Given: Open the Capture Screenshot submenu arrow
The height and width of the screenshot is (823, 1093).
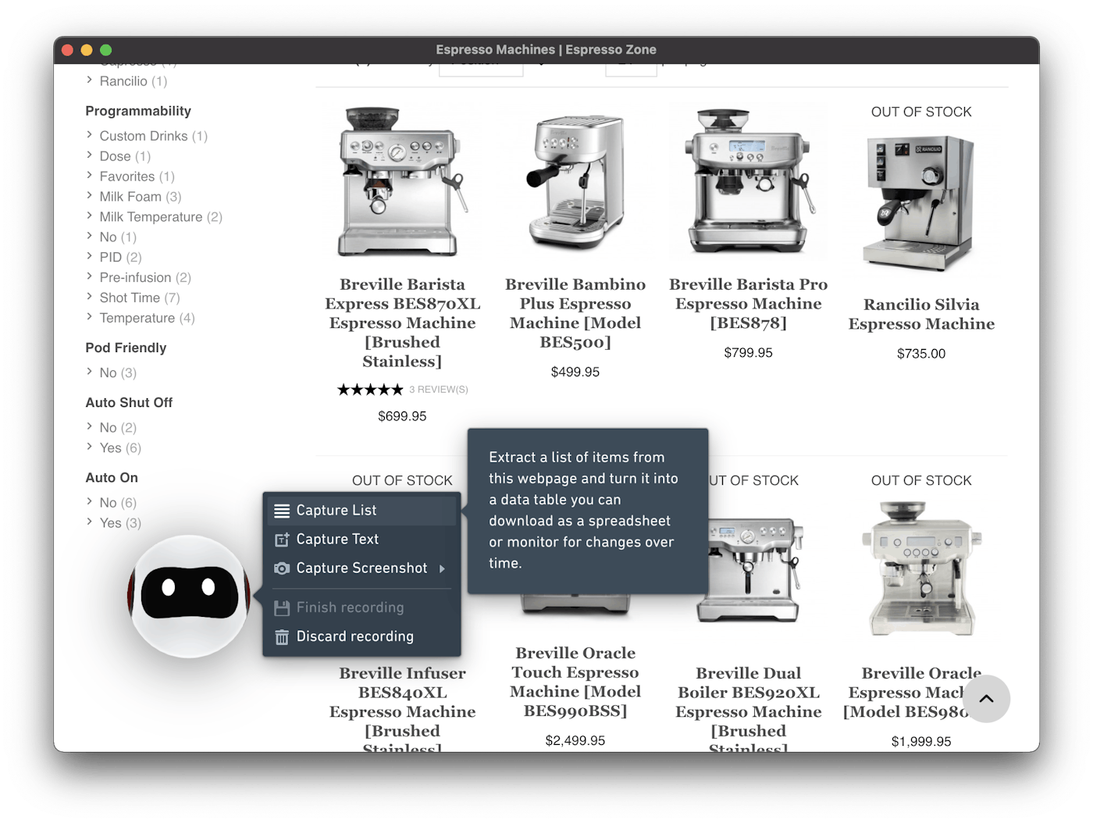Looking at the screenshot, I should pyautogui.click(x=442, y=568).
